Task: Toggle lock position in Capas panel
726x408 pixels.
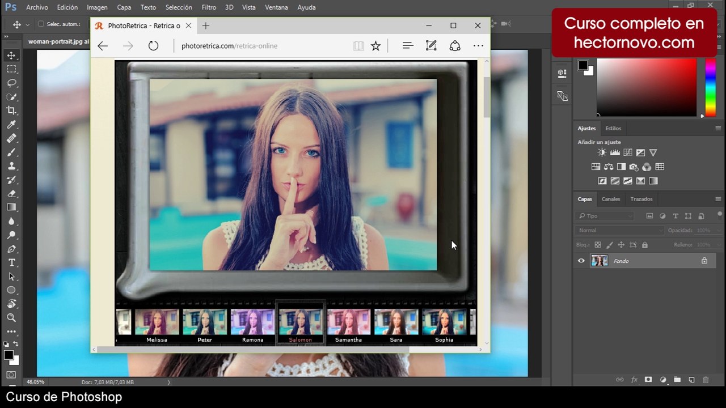Action: coord(621,245)
